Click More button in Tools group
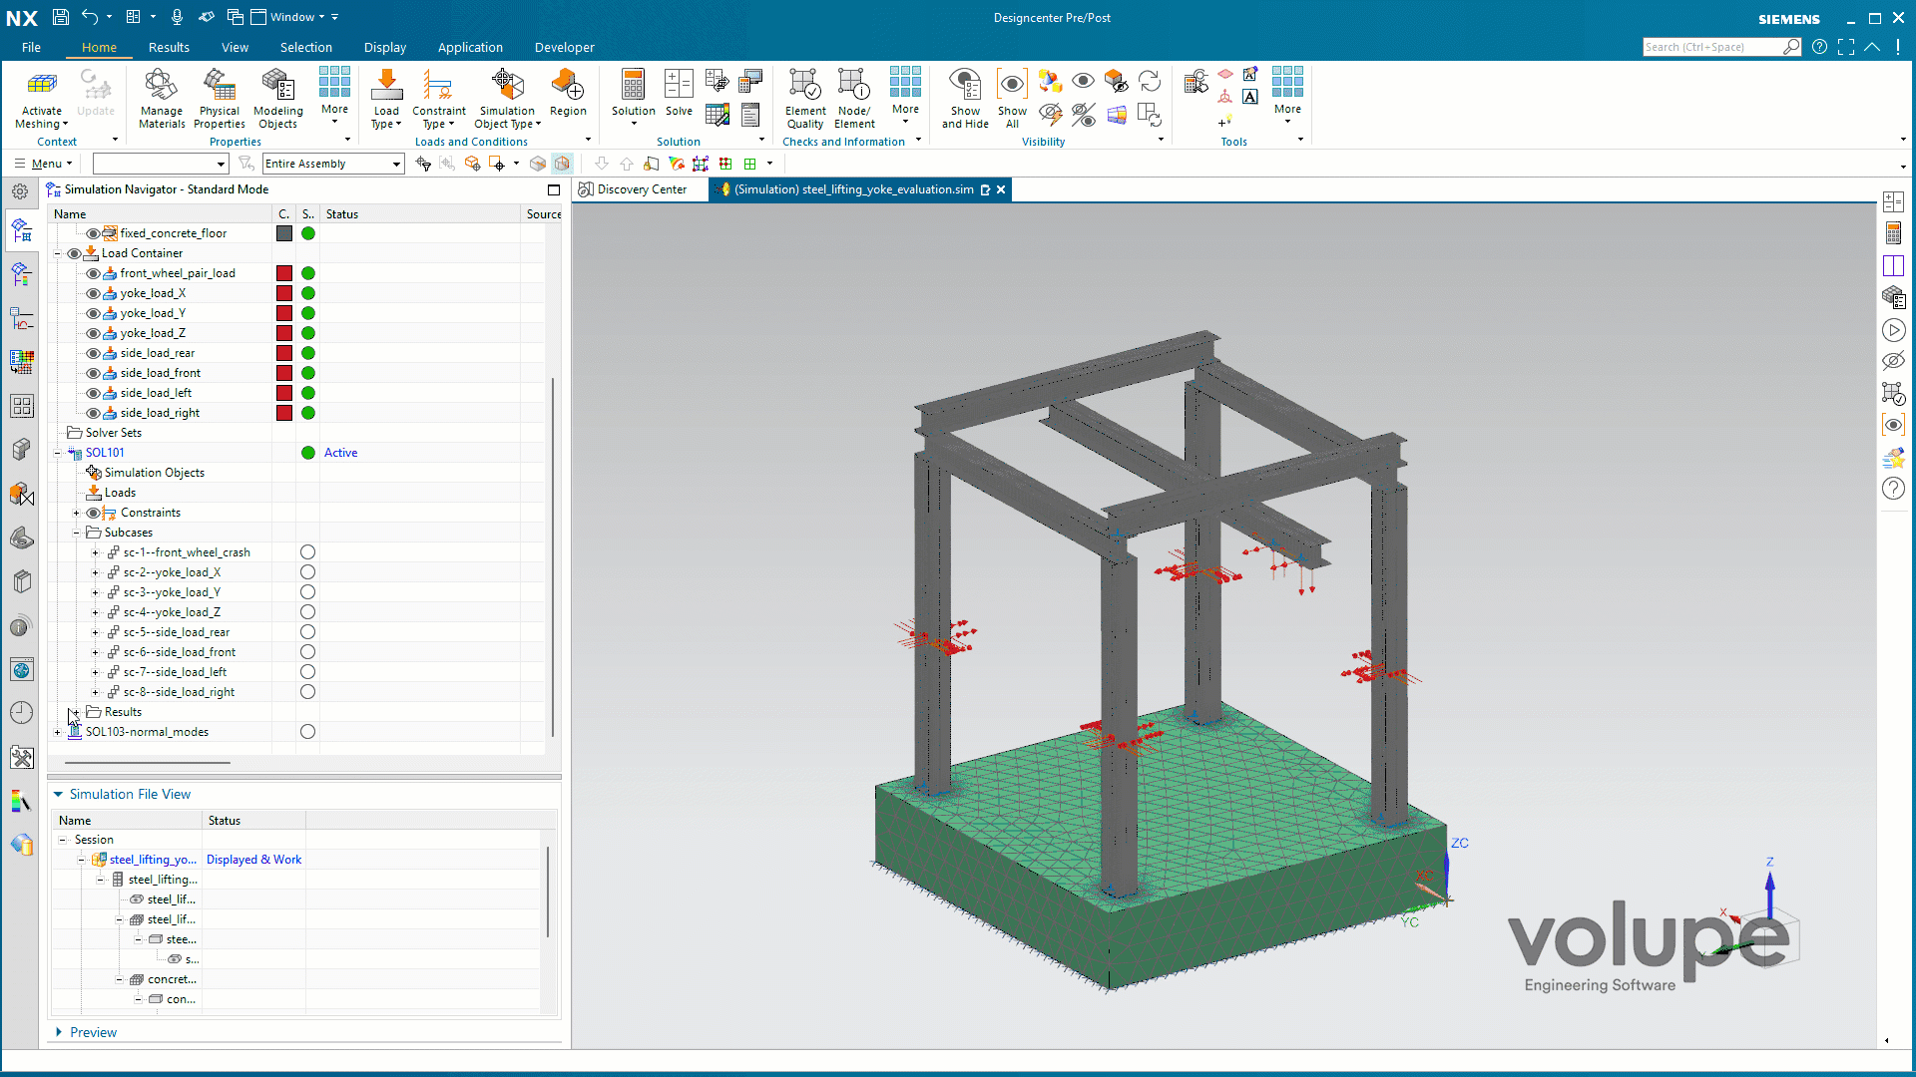 click(x=1287, y=97)
